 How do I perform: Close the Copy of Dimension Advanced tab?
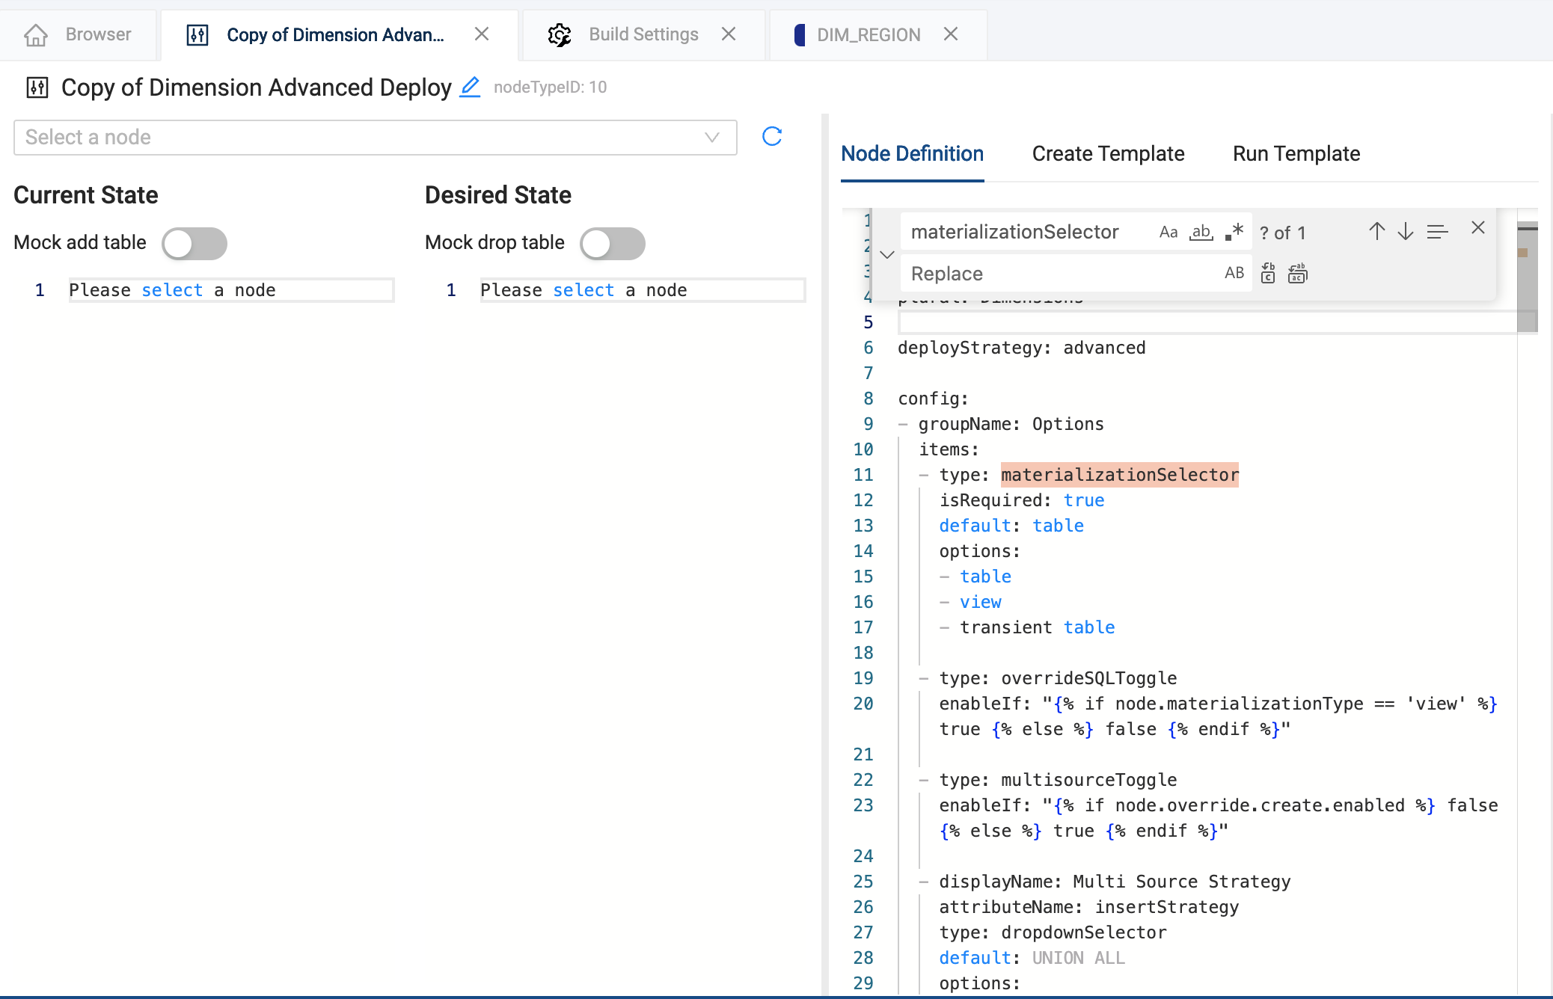482,34
